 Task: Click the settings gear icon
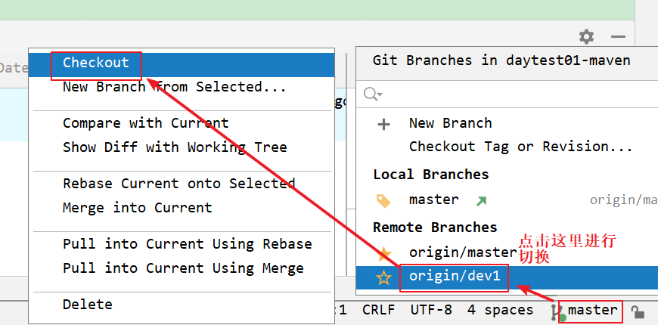586,36
